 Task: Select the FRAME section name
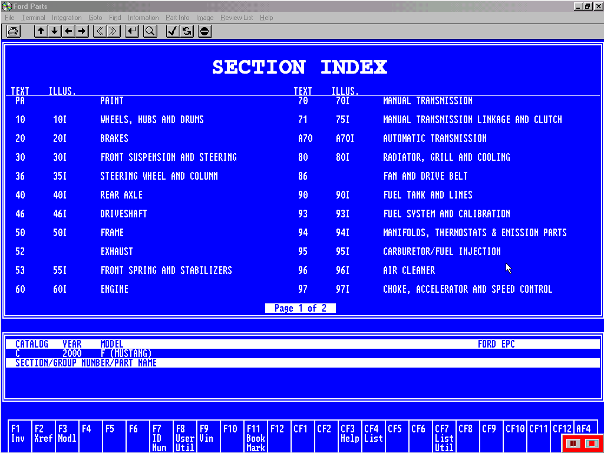tap(112, 233)
